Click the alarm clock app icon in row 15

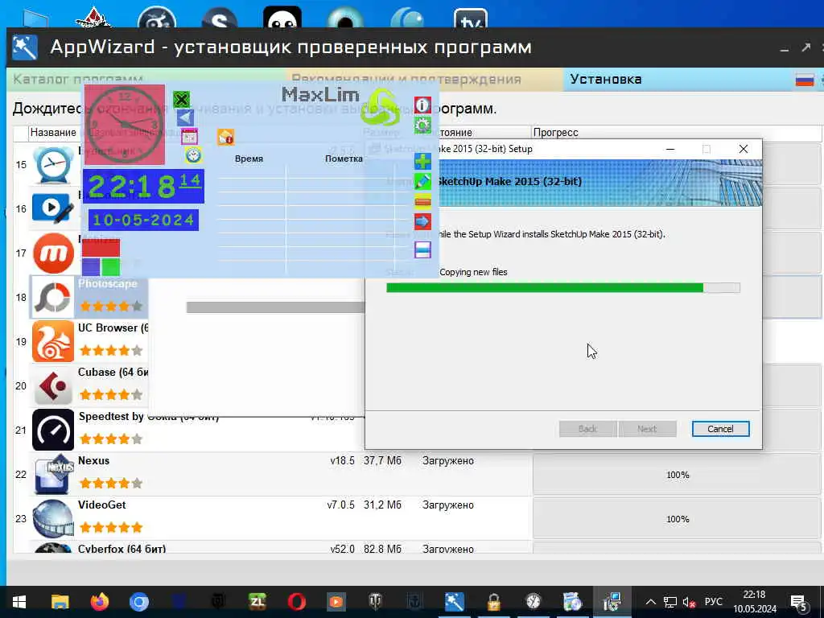(52, 164)
